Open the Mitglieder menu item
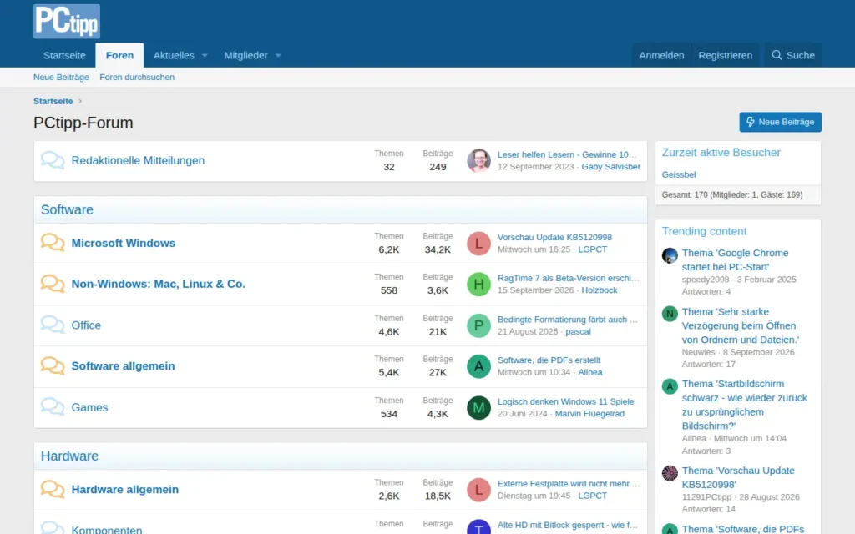The width and height of the screenshot is (855, 534). (246, 55)
